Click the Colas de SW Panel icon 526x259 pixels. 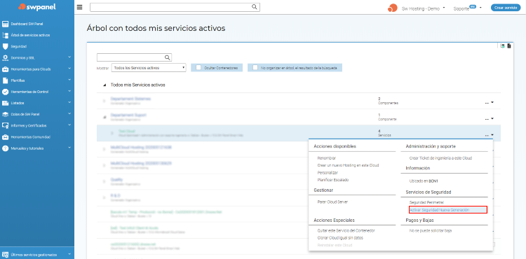pyautogui.click(x=5, y=114)
